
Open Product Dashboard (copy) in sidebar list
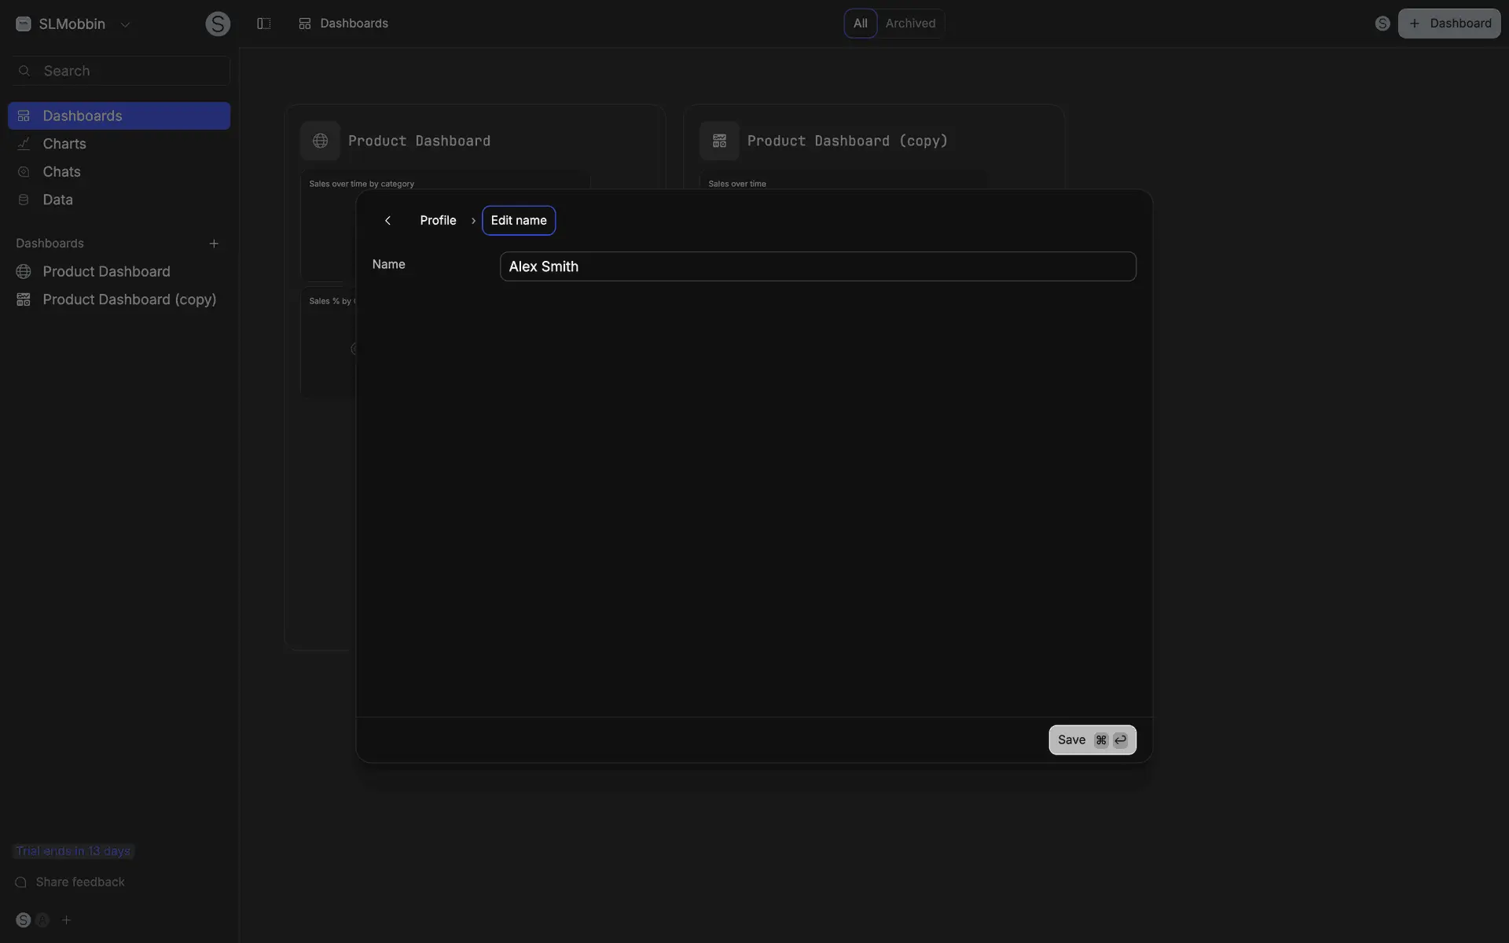pyautogui.click(x=129, y=299)
